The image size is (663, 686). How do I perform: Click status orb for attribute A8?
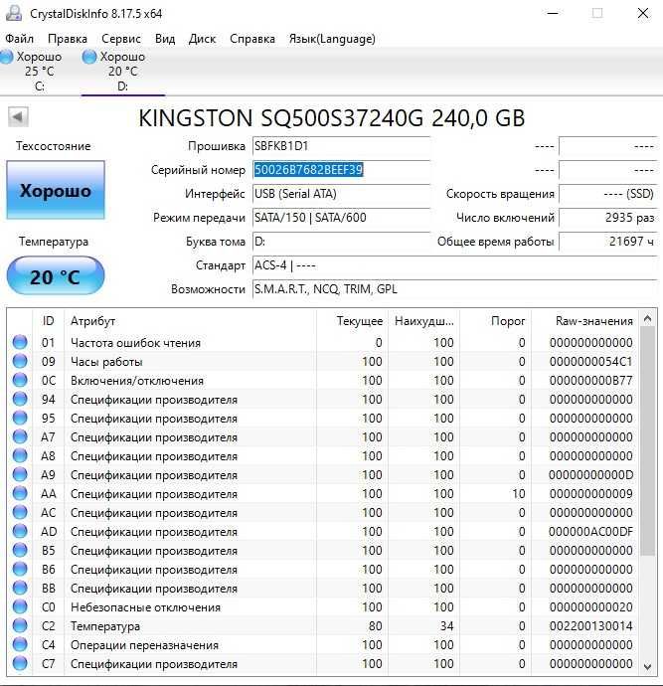pyautogui.click(x=20, y=455)
